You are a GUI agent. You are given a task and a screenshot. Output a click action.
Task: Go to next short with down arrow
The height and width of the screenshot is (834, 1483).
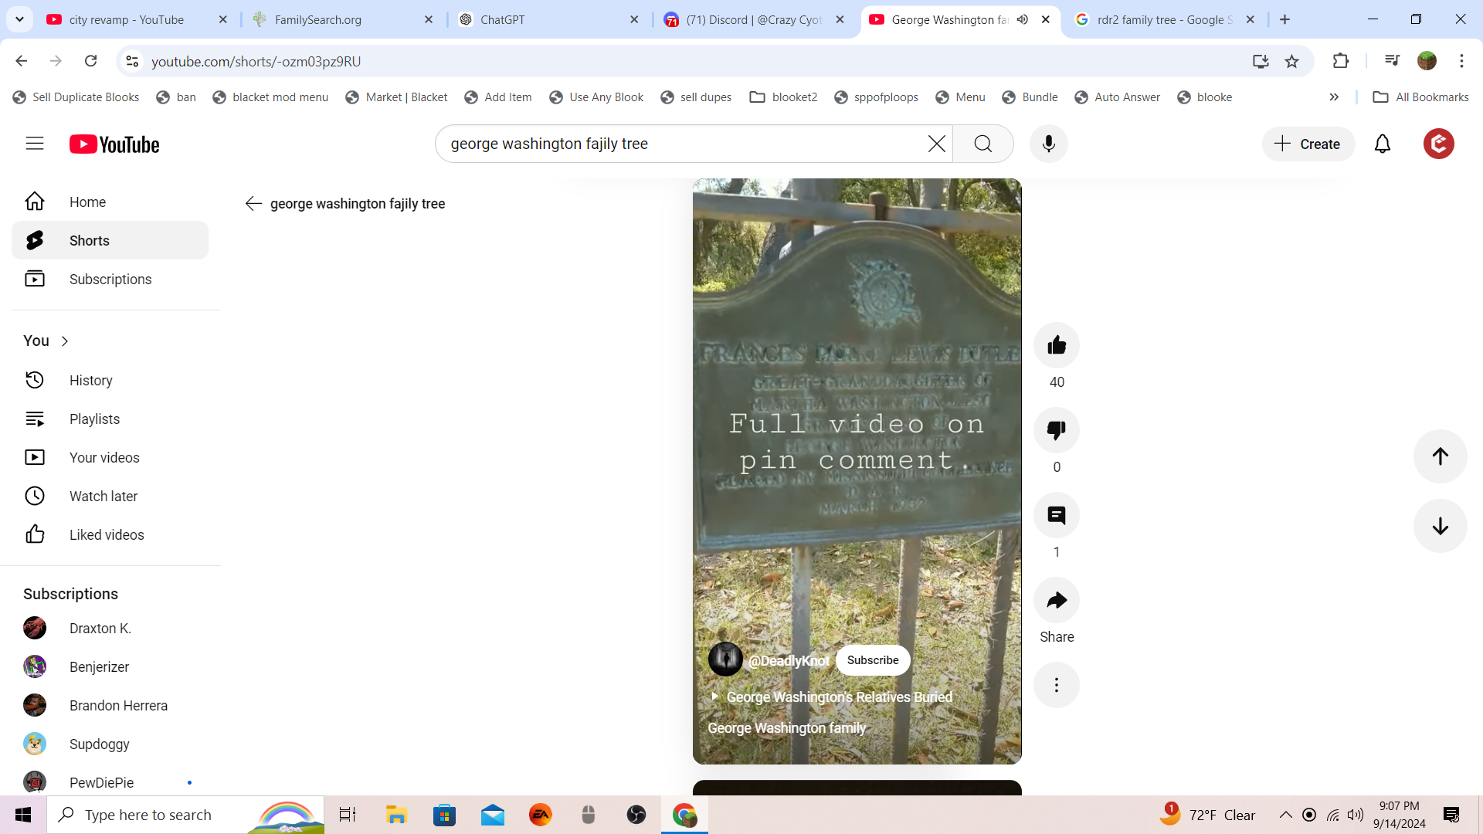1440,526
